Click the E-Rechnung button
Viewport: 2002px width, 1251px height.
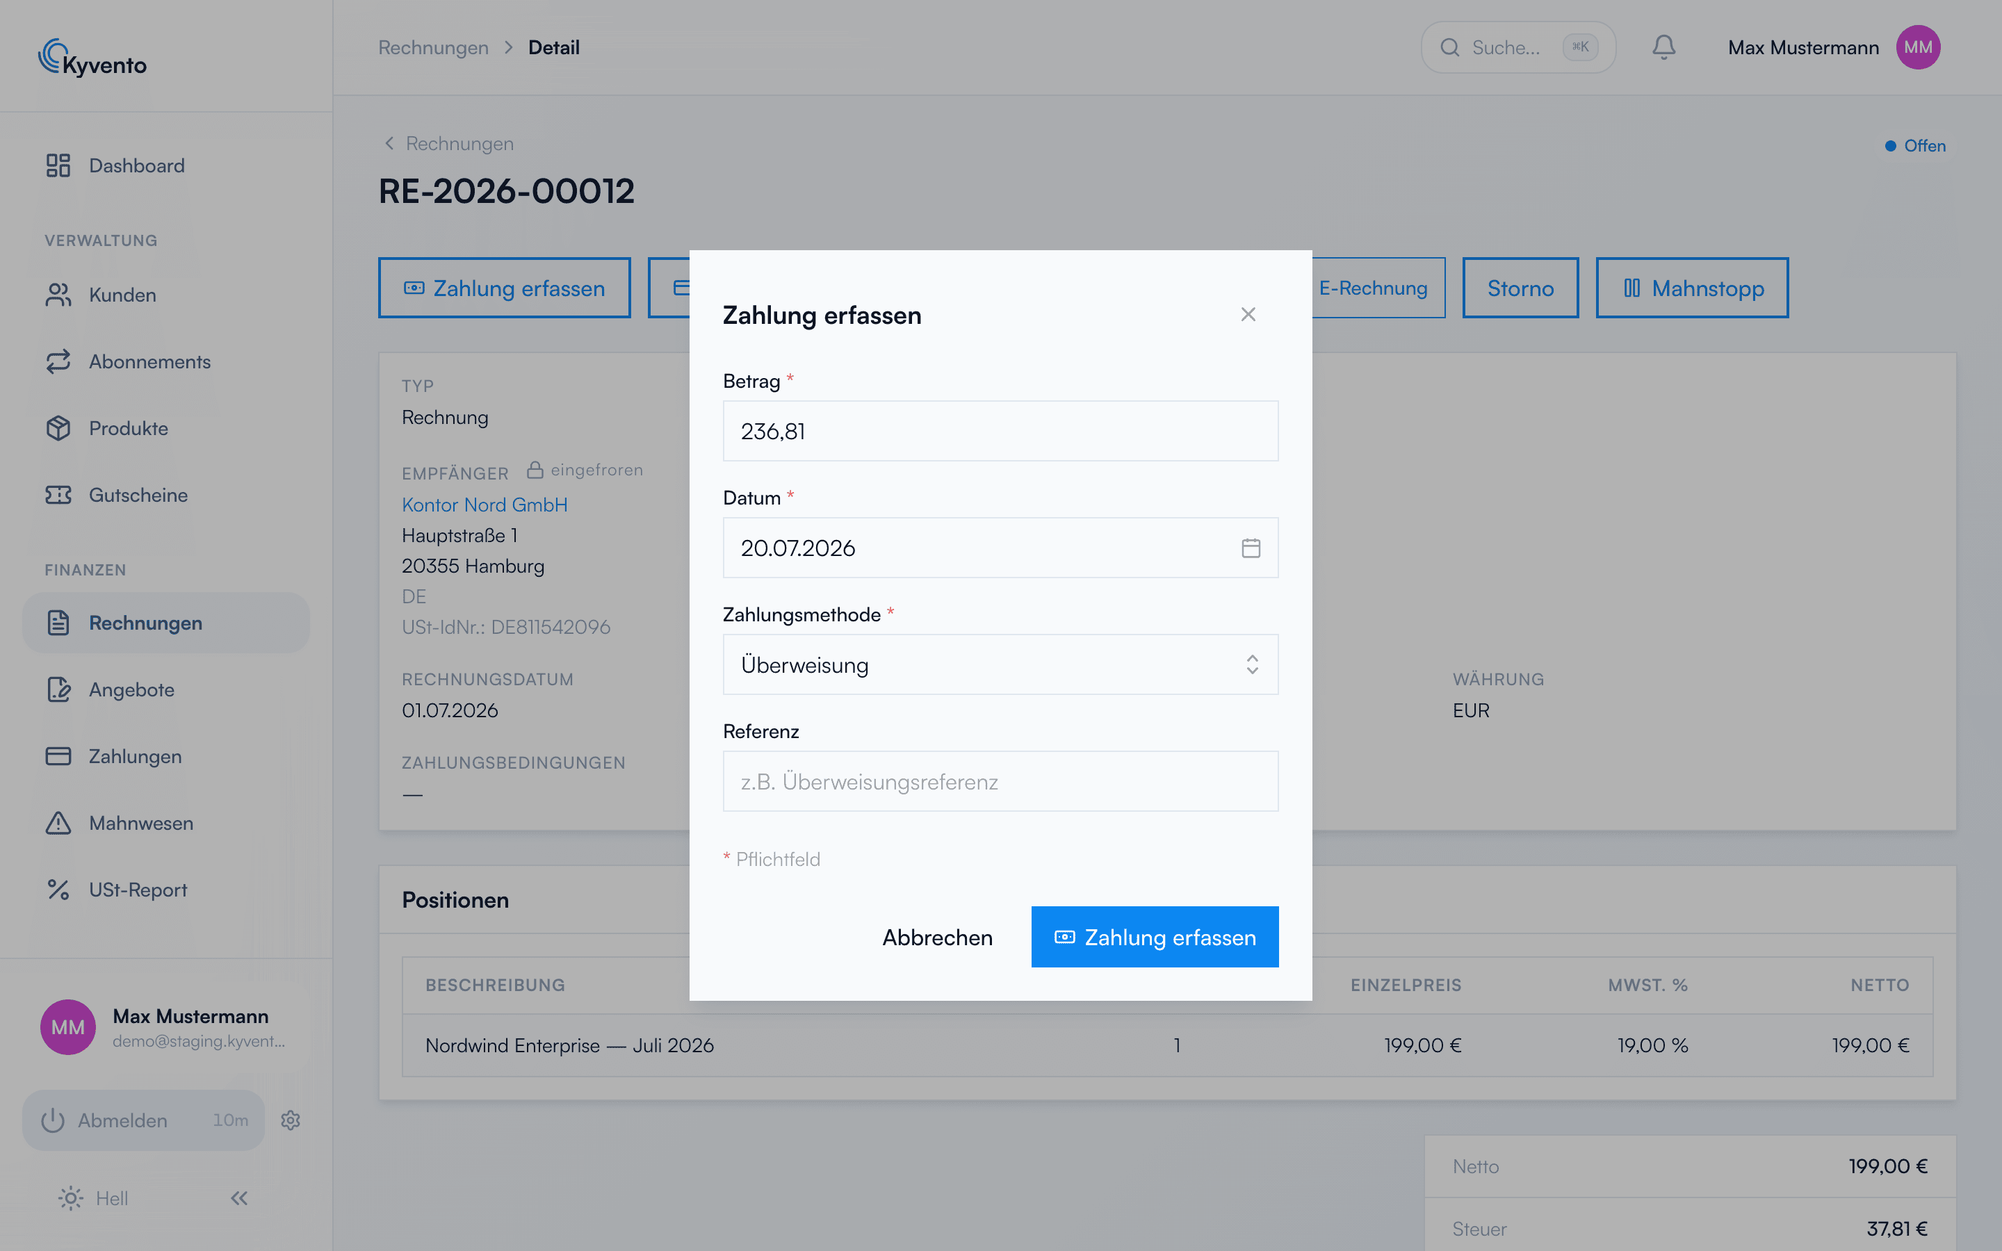click(1374, 288)
